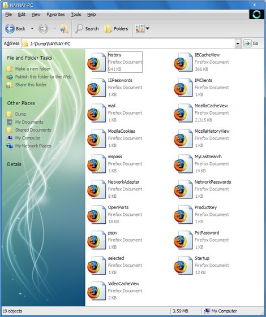266x317 pixels.
Task: Open Shared Documents link
Action: click(33, 130)
